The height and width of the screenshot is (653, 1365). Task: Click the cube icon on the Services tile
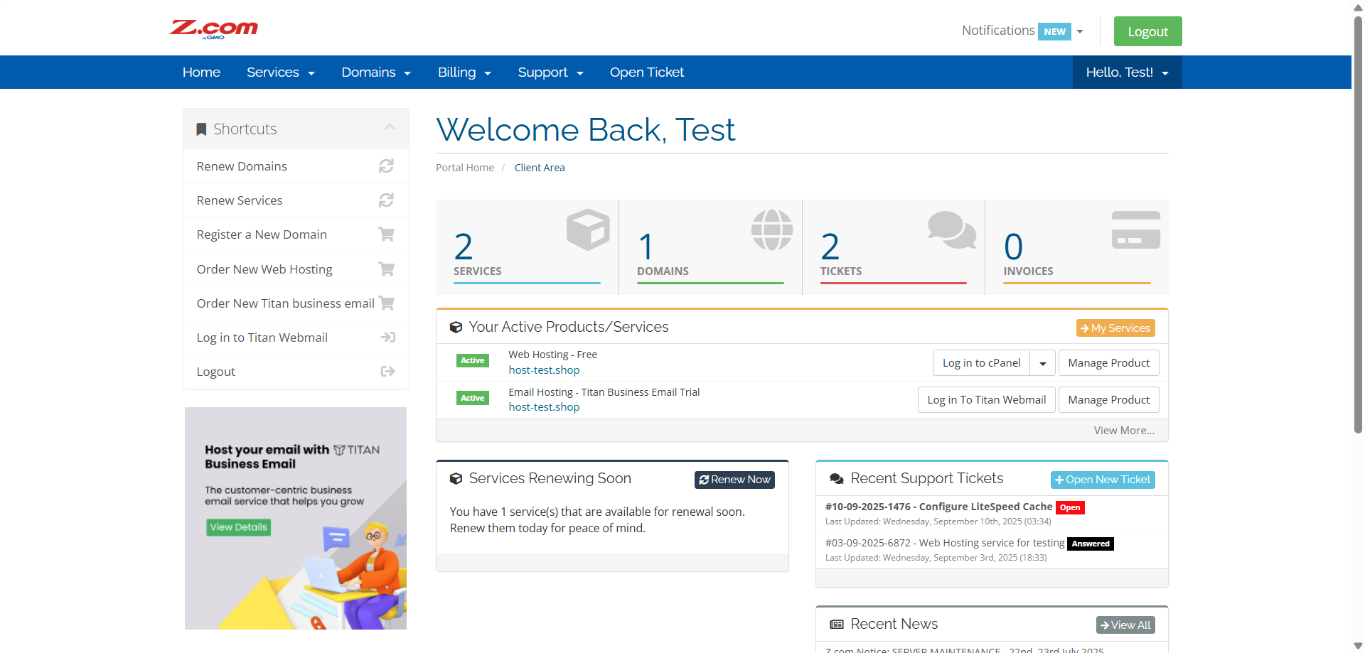pos(588,230)
